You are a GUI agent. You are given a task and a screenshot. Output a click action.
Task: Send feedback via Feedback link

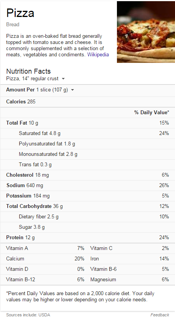click(160, 315)
